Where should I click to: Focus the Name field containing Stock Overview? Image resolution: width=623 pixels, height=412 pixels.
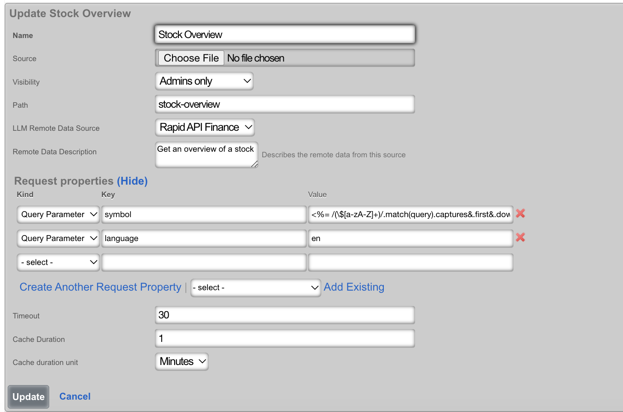285,35
